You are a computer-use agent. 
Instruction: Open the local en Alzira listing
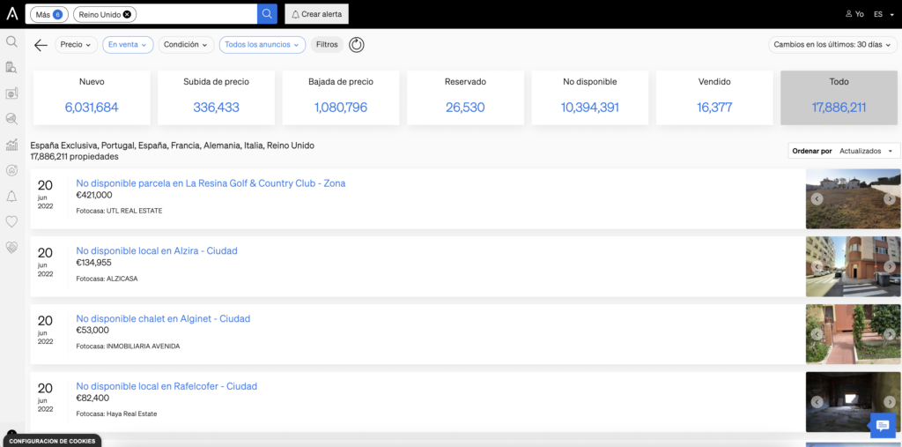[x=157, y=250]
